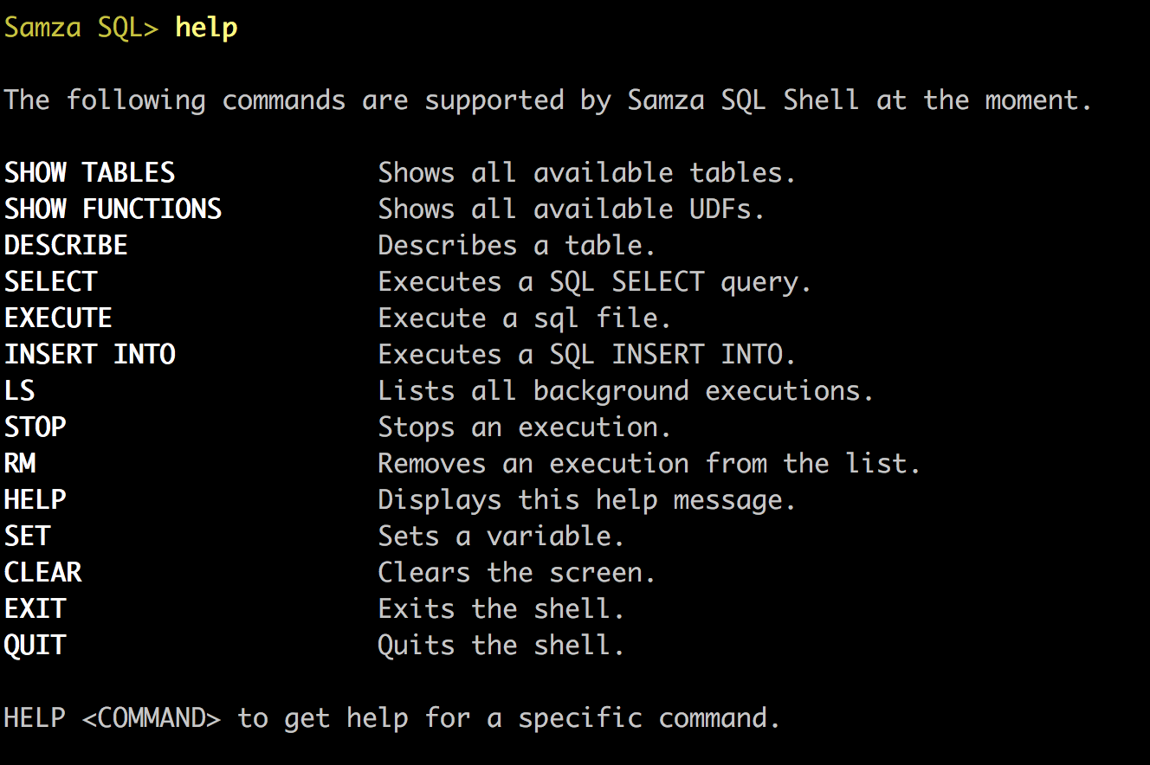Click the LS command entry
This screenshot has width=1150, height=765.
tap(19, 391)
